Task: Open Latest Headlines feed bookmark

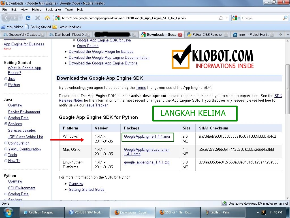Action: pyautogui.click(x=67, y=27)
